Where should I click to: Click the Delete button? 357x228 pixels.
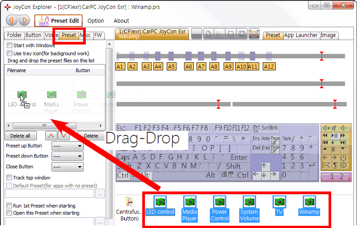pyautogui.click(x=91, y=136)
